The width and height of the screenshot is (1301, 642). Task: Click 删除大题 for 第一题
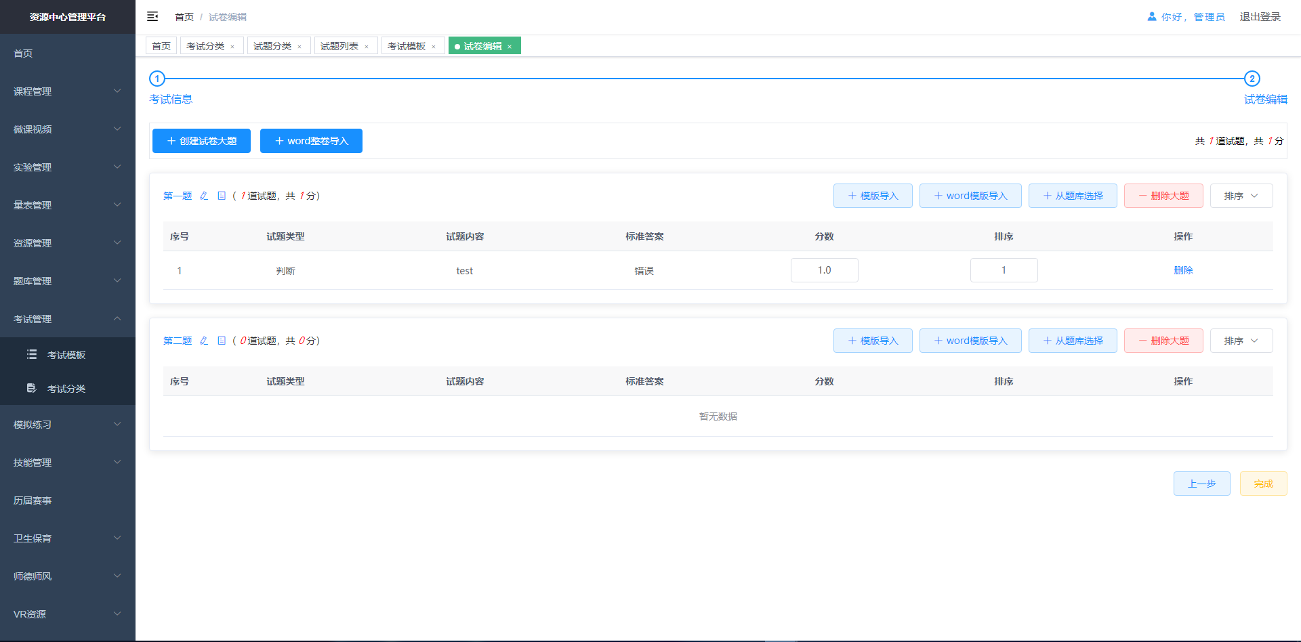click(1163, 196)
